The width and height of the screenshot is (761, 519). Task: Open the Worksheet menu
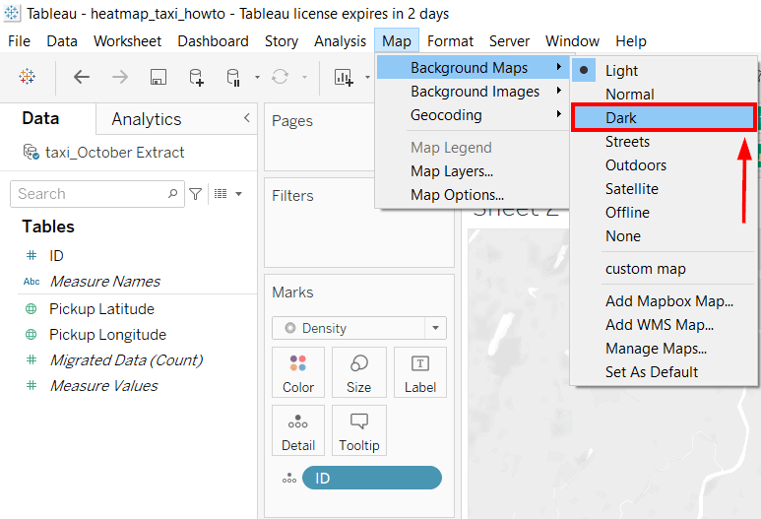(127, 41)
